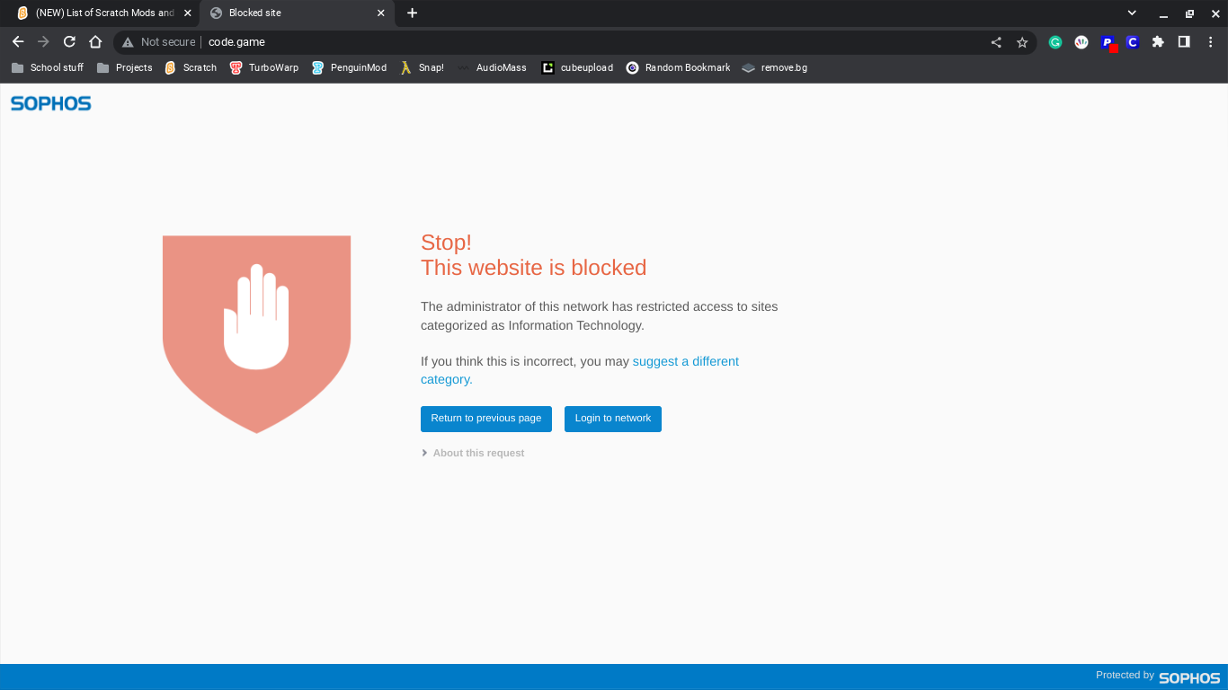Click the code.game address bar
Screen dimensions: 1228x690
coord(539,42)
